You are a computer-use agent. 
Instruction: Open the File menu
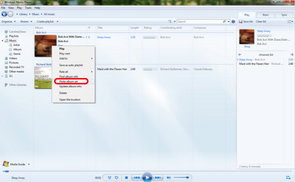pyautogui.click(x=3, y=8)
